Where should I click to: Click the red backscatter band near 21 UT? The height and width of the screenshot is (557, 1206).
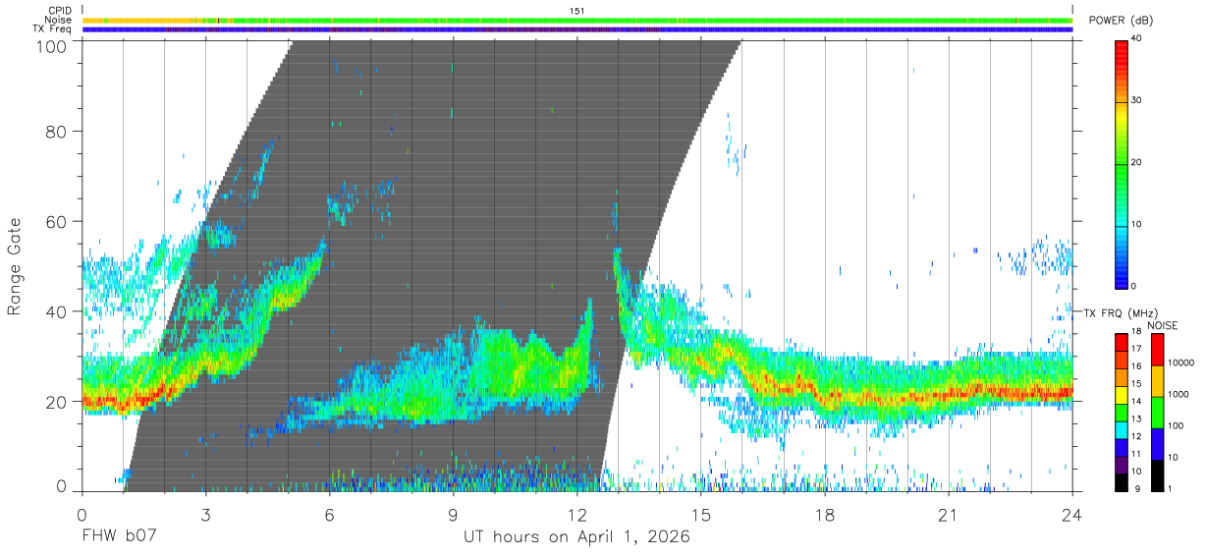[949, 395]
